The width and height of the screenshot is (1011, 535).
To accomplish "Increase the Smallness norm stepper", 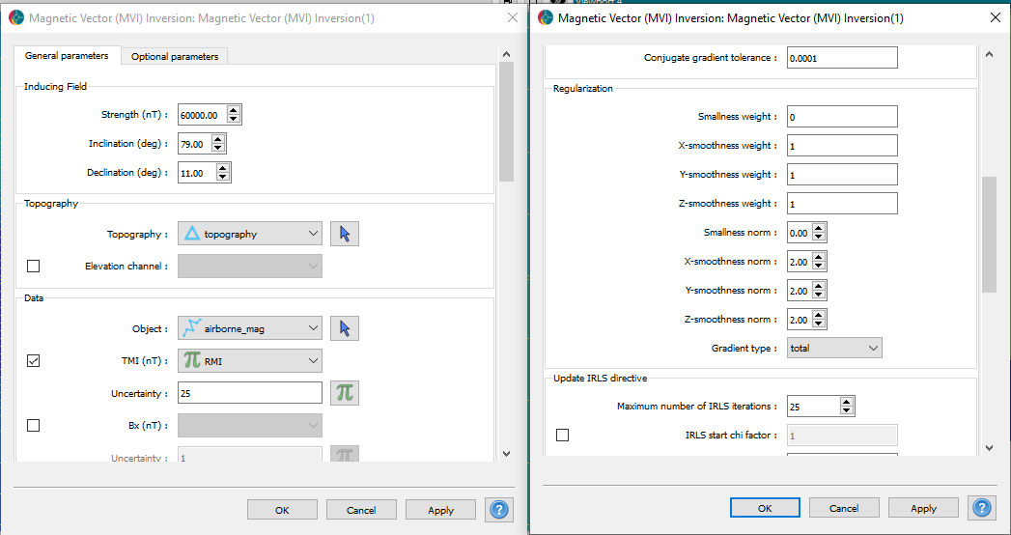I will (818, 228).
